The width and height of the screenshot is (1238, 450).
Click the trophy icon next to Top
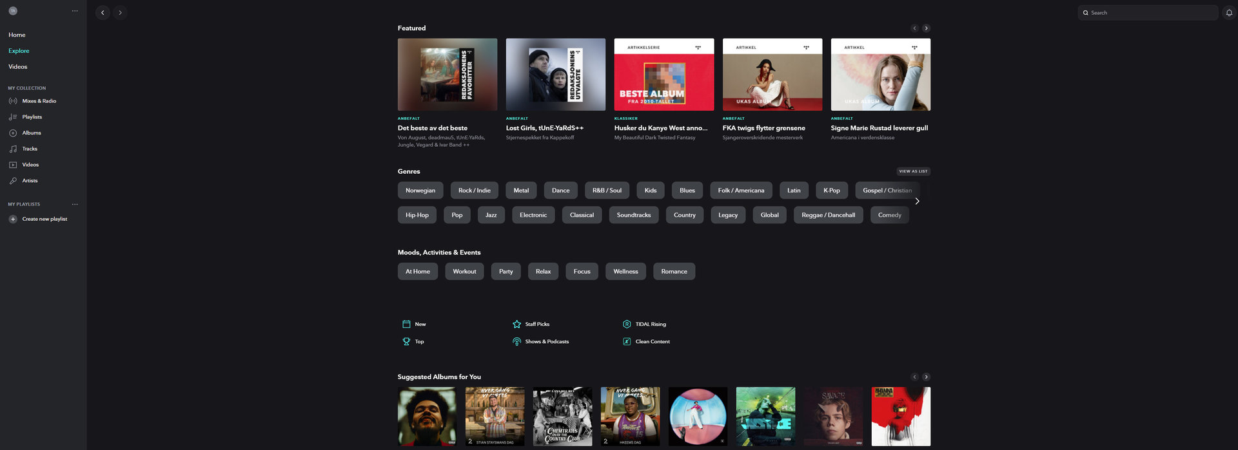click(x=406, y=342)
